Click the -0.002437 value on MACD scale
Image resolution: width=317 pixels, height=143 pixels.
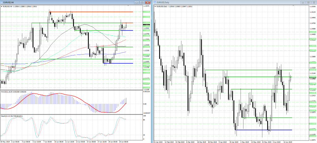(x=147, y=113)
